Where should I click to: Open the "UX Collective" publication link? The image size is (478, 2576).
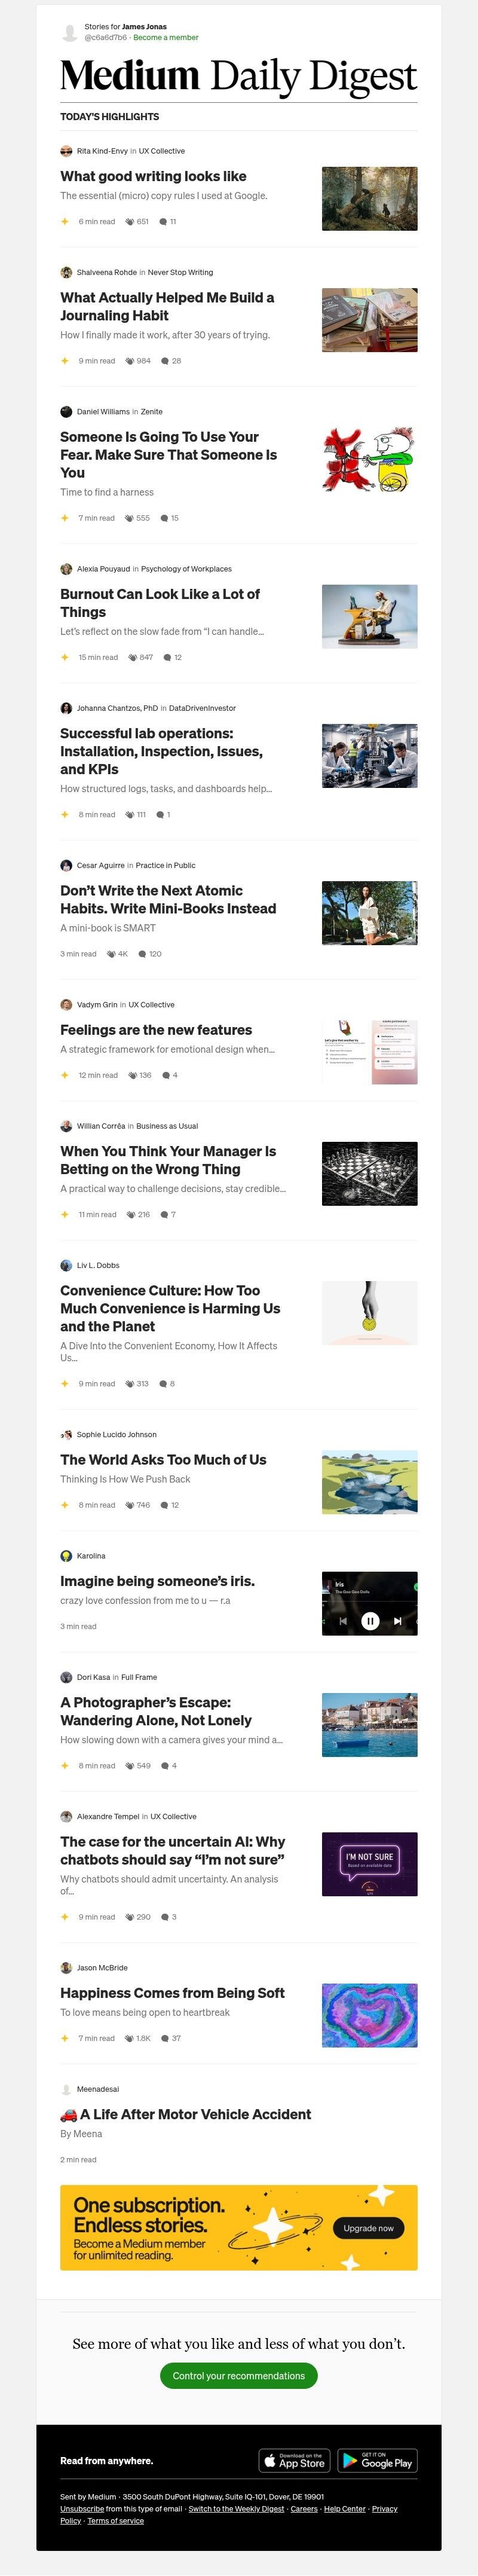(x=164, y=150)
